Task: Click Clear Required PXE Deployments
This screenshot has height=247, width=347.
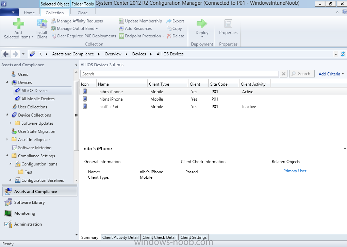Action: click(x=83, y=36)
